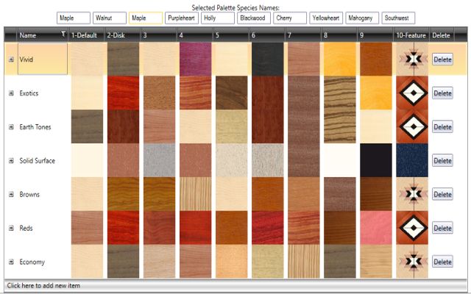
Task: Select the Exotics row's diamond feature pattern
Action: tap(411, 93)
